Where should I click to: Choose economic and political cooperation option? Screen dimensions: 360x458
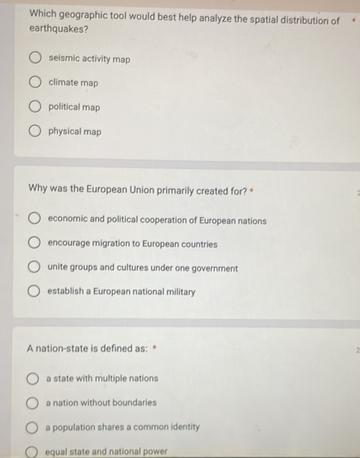pyautogui.click(x=34, y=218)
